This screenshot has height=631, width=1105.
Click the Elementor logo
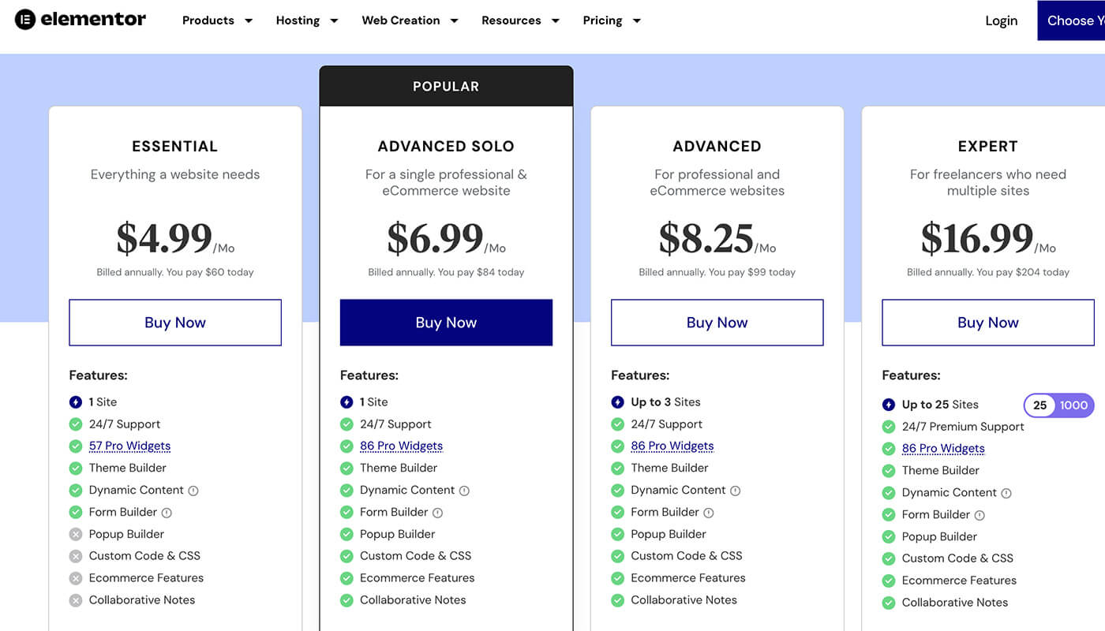point(81,20)
